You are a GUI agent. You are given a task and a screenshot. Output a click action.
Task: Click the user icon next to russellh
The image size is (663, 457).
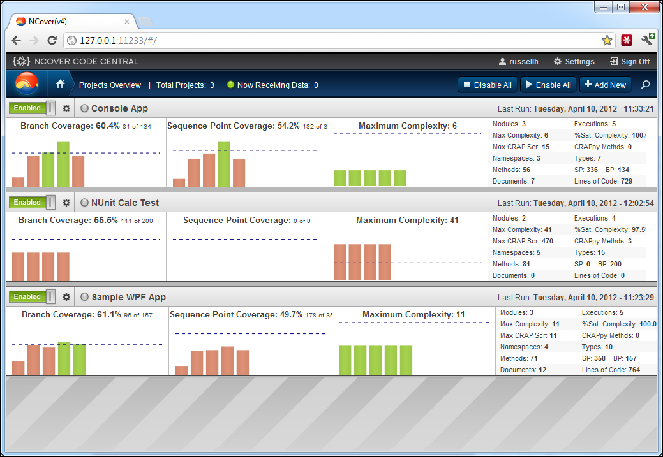[x=502, y=62]
